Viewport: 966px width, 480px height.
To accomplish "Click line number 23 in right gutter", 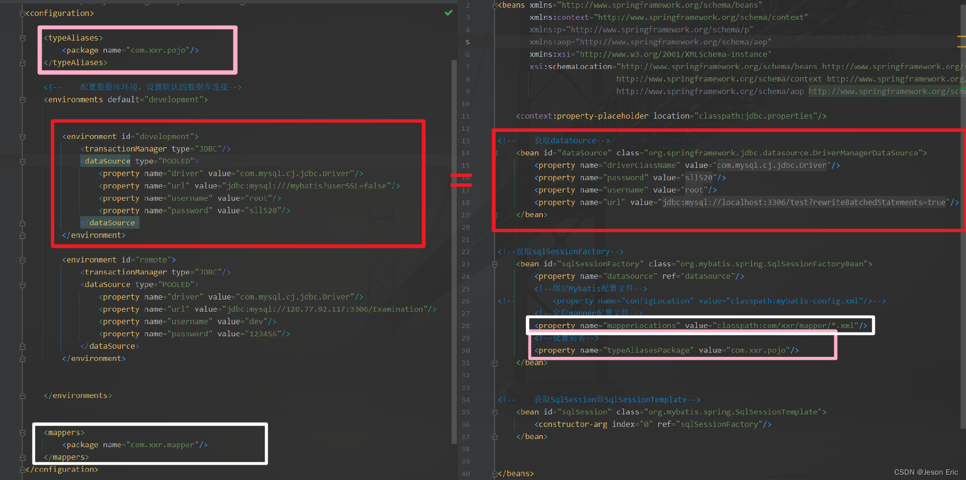I will tap(466, 264).
